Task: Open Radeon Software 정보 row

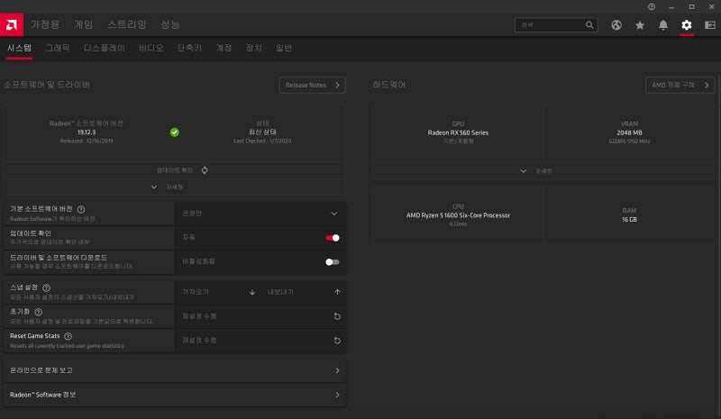Action: pyautogui.click(x=175, y=395)
